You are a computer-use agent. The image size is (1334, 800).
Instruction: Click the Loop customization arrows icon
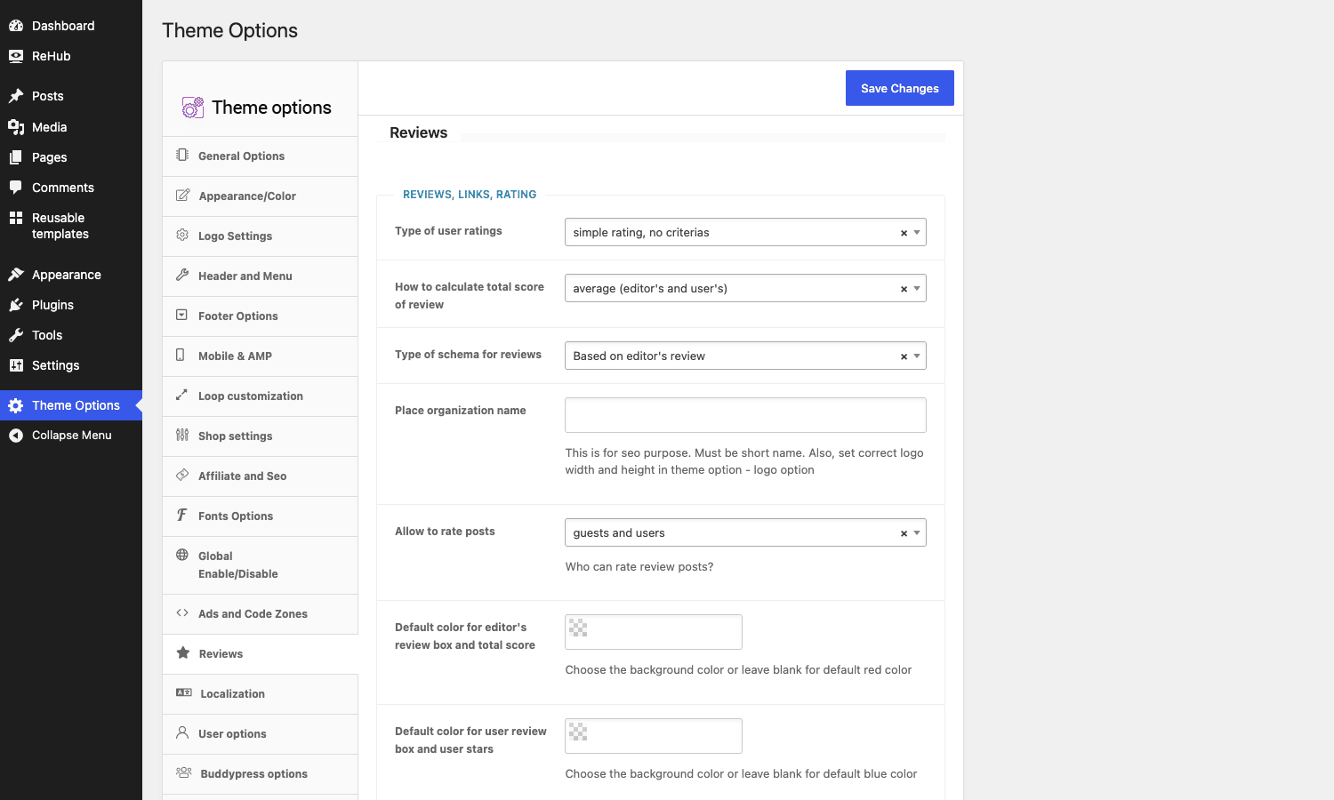pos(182,395)
